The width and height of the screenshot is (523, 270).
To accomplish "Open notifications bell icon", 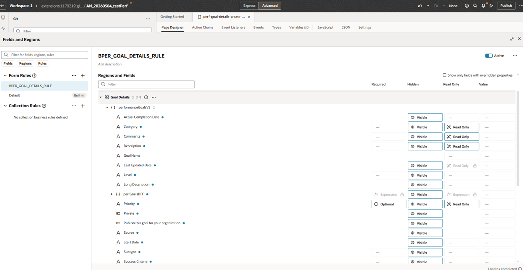I will (483, 6).
